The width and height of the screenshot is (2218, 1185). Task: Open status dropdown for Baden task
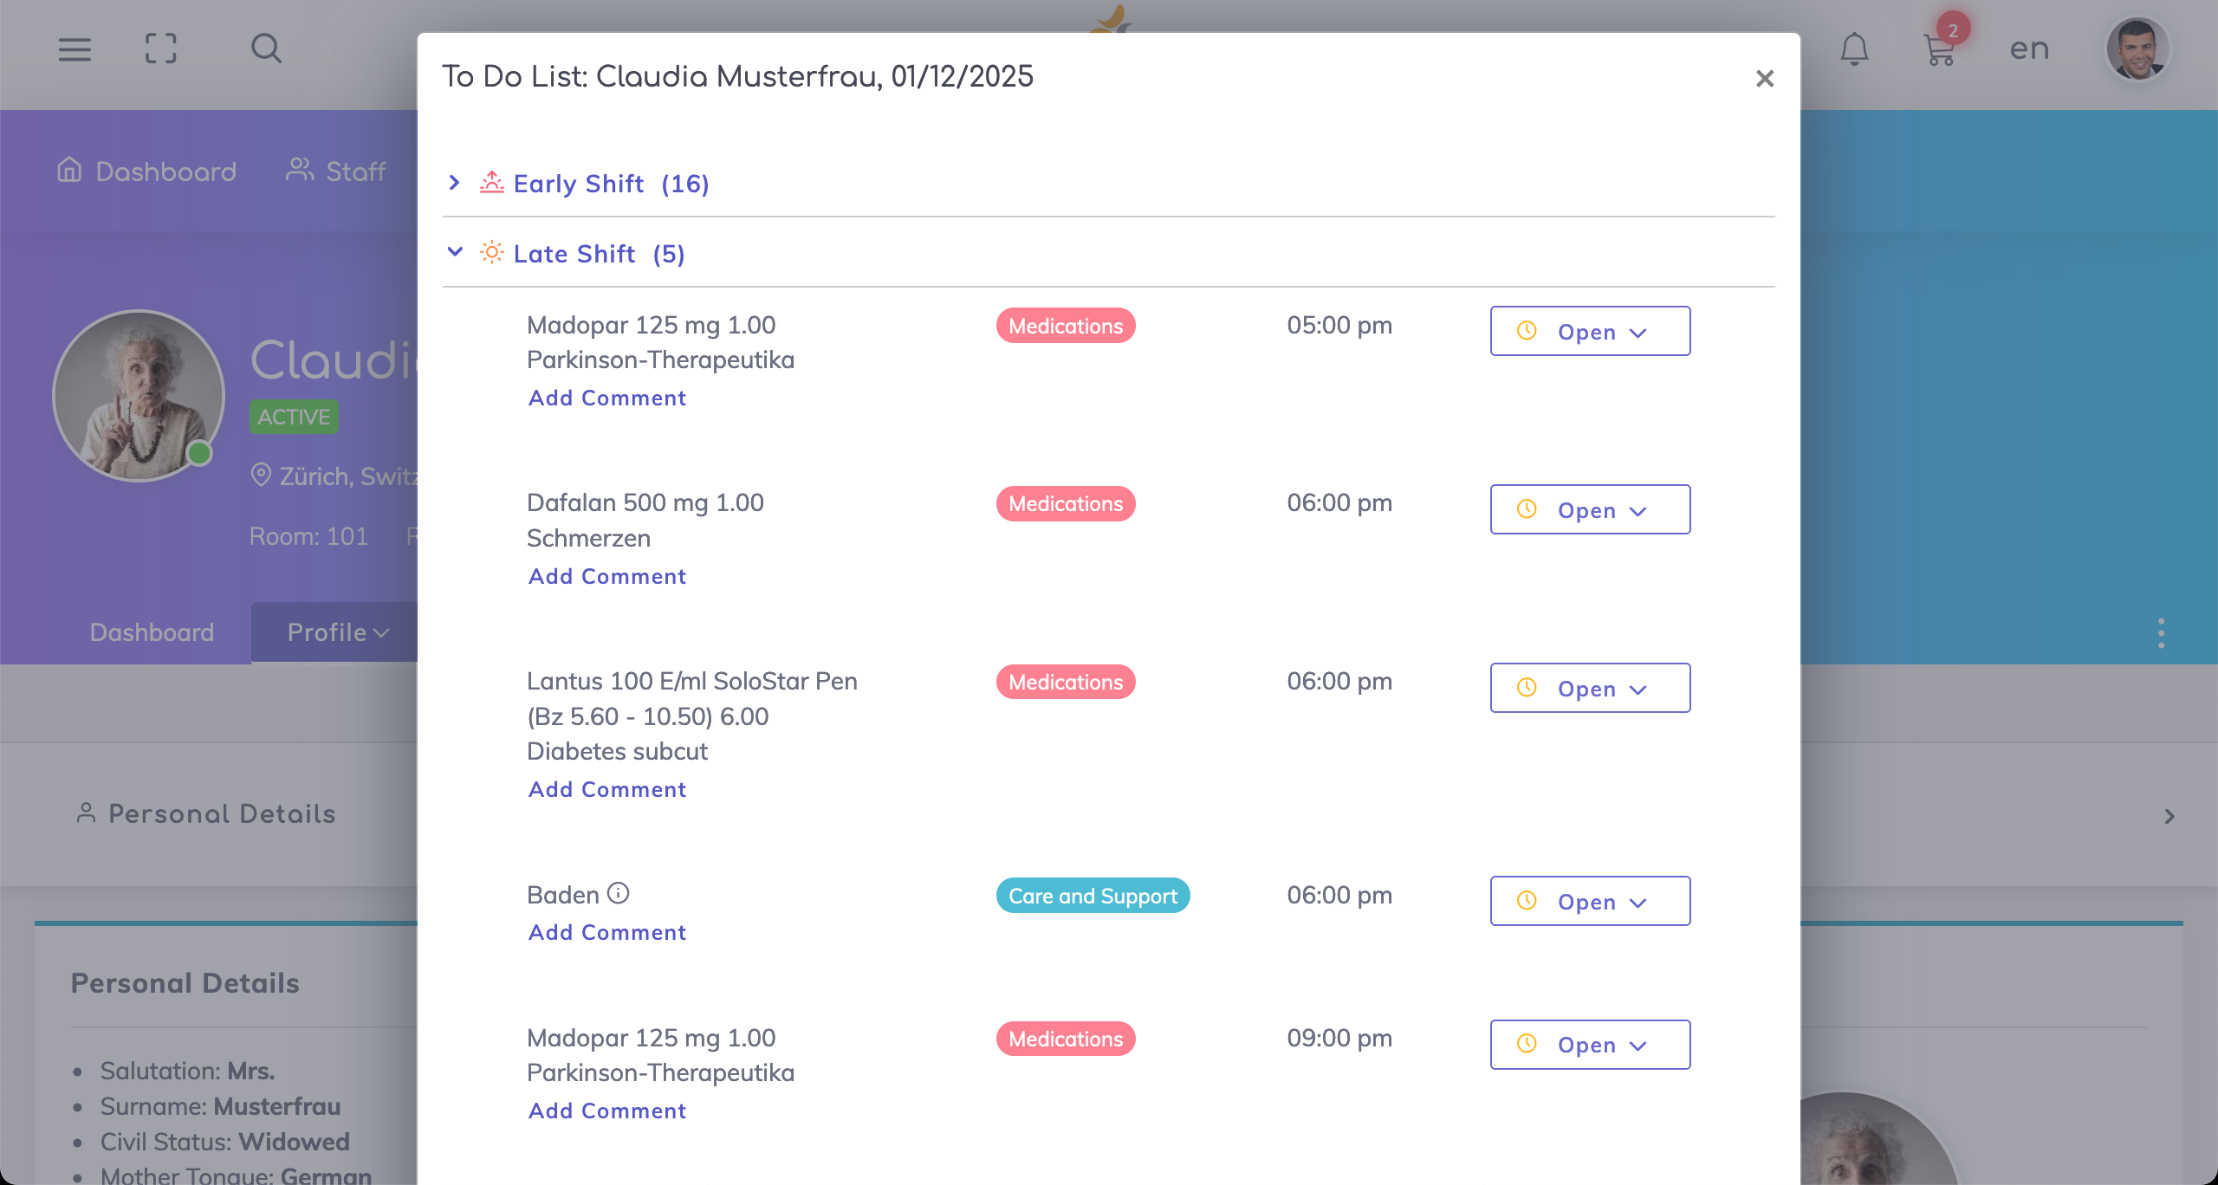1589,902
